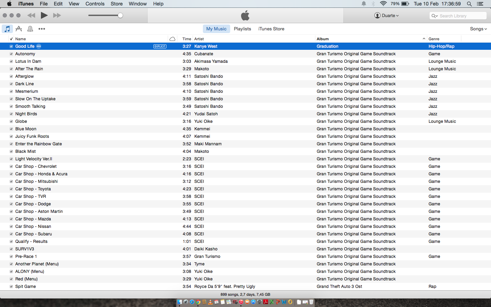The width and height of the screenshot is (491, 307).
Task: Uncheck the Night Birds track checkbox
Action: pos(11,114)
